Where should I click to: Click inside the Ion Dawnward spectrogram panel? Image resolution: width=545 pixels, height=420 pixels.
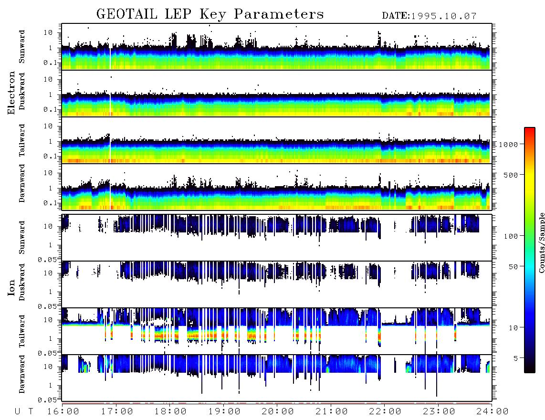point(277,378)
